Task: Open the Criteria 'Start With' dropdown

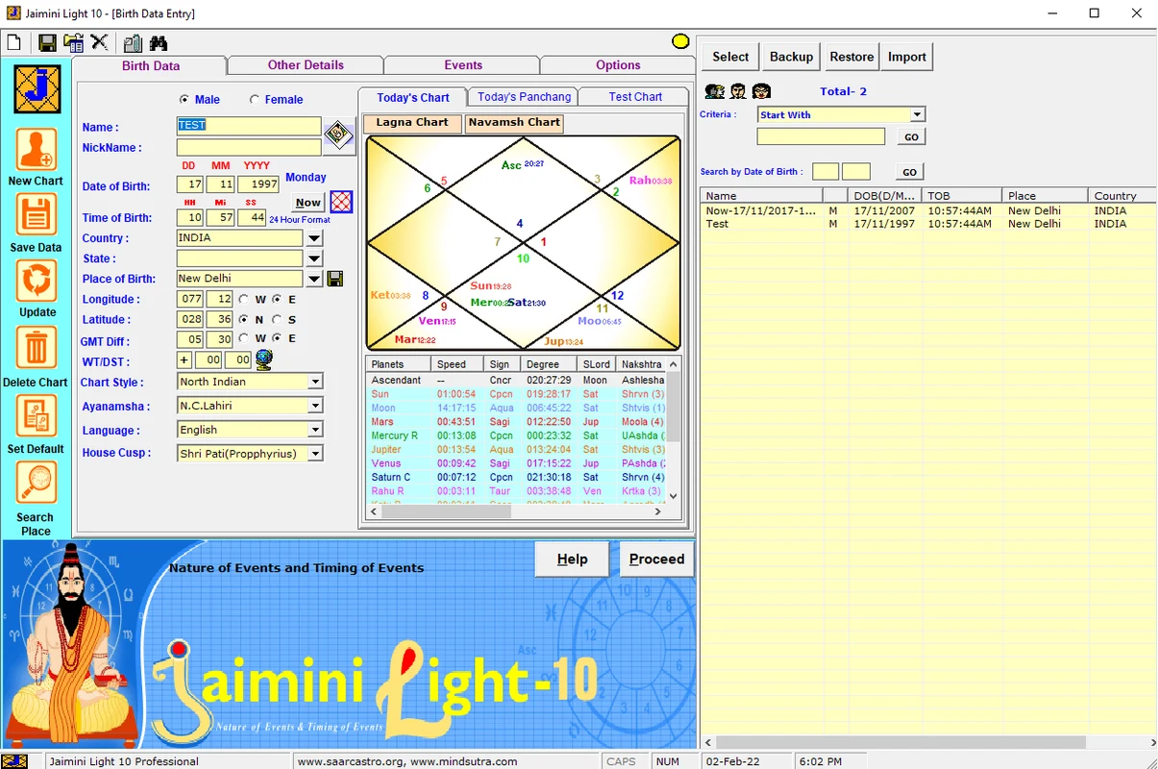Action: pyautogui.click(x=918, y=114)
